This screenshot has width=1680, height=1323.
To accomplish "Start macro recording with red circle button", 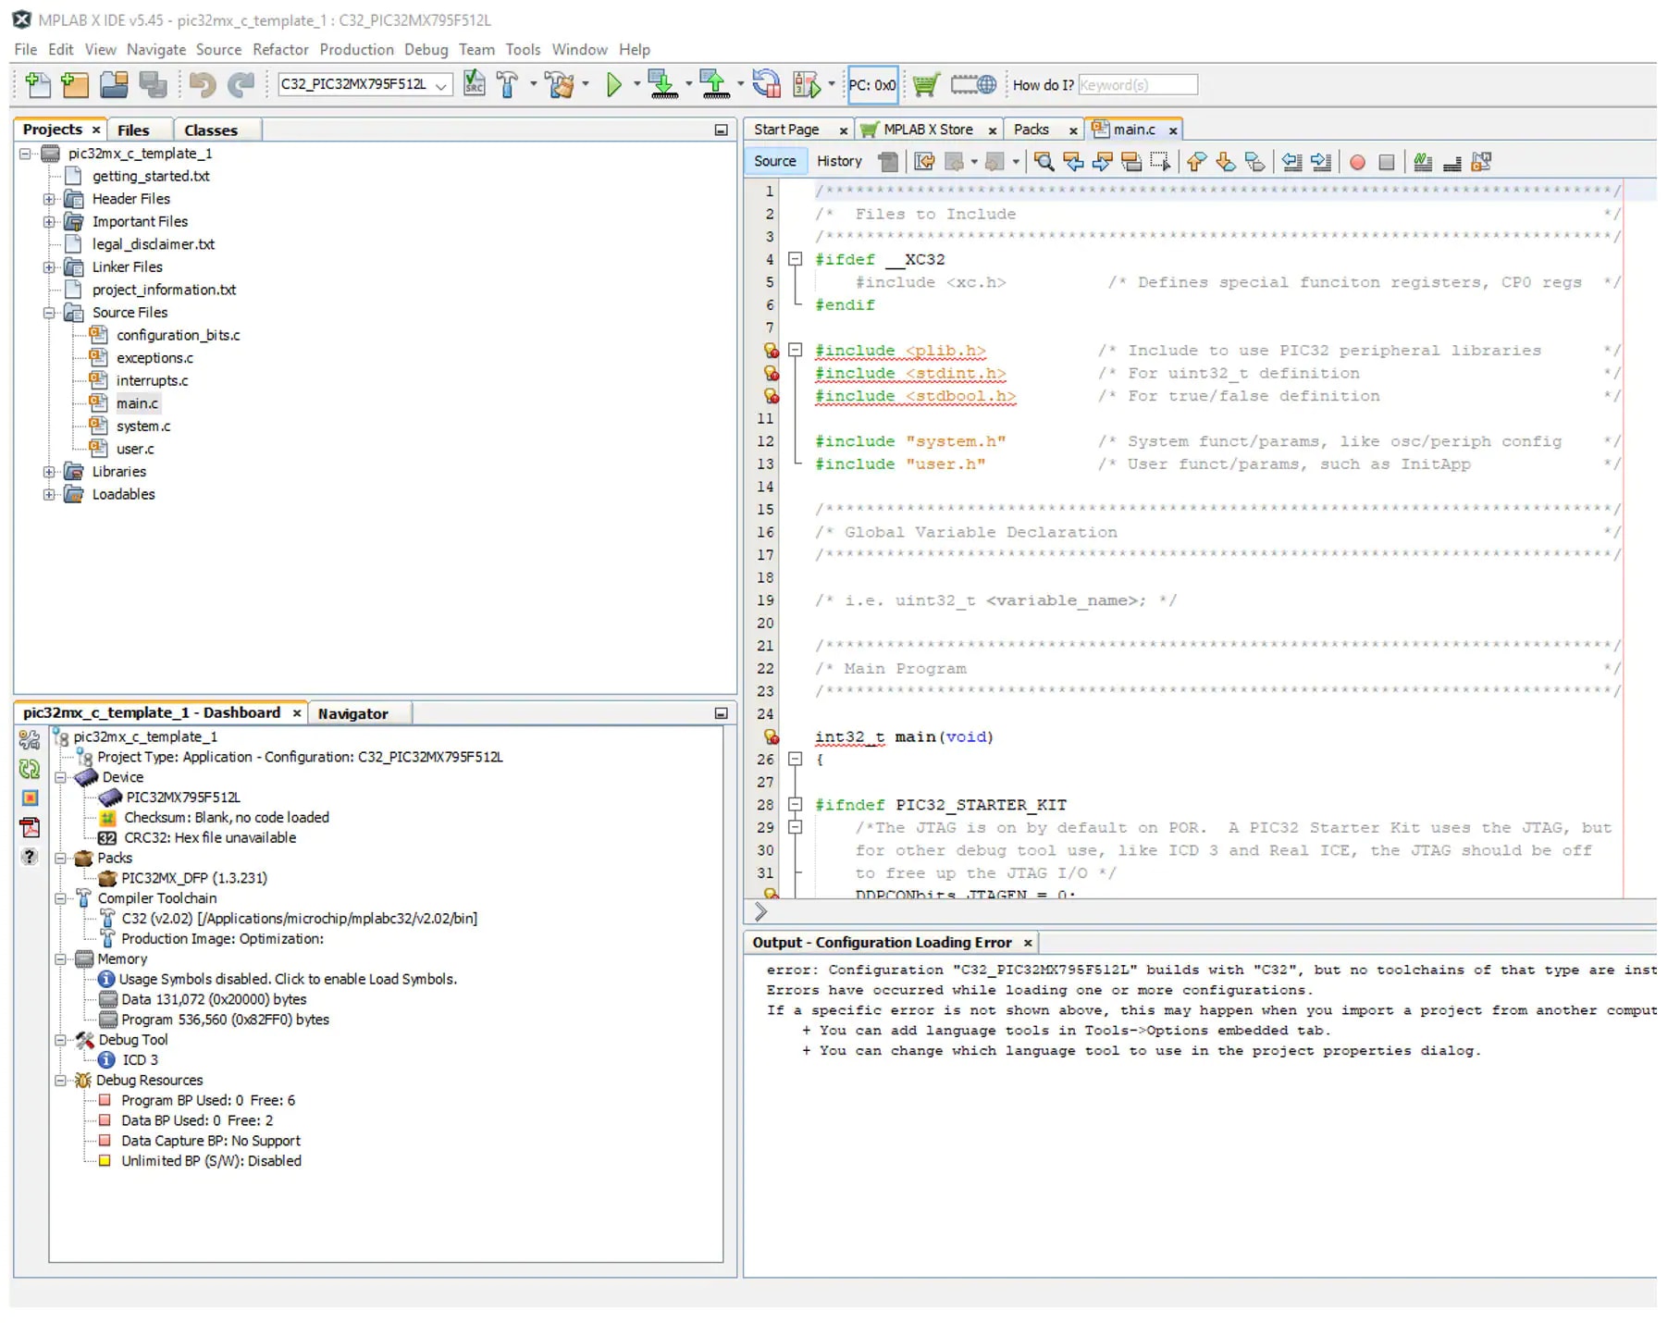I will (x=1357, y=162).
